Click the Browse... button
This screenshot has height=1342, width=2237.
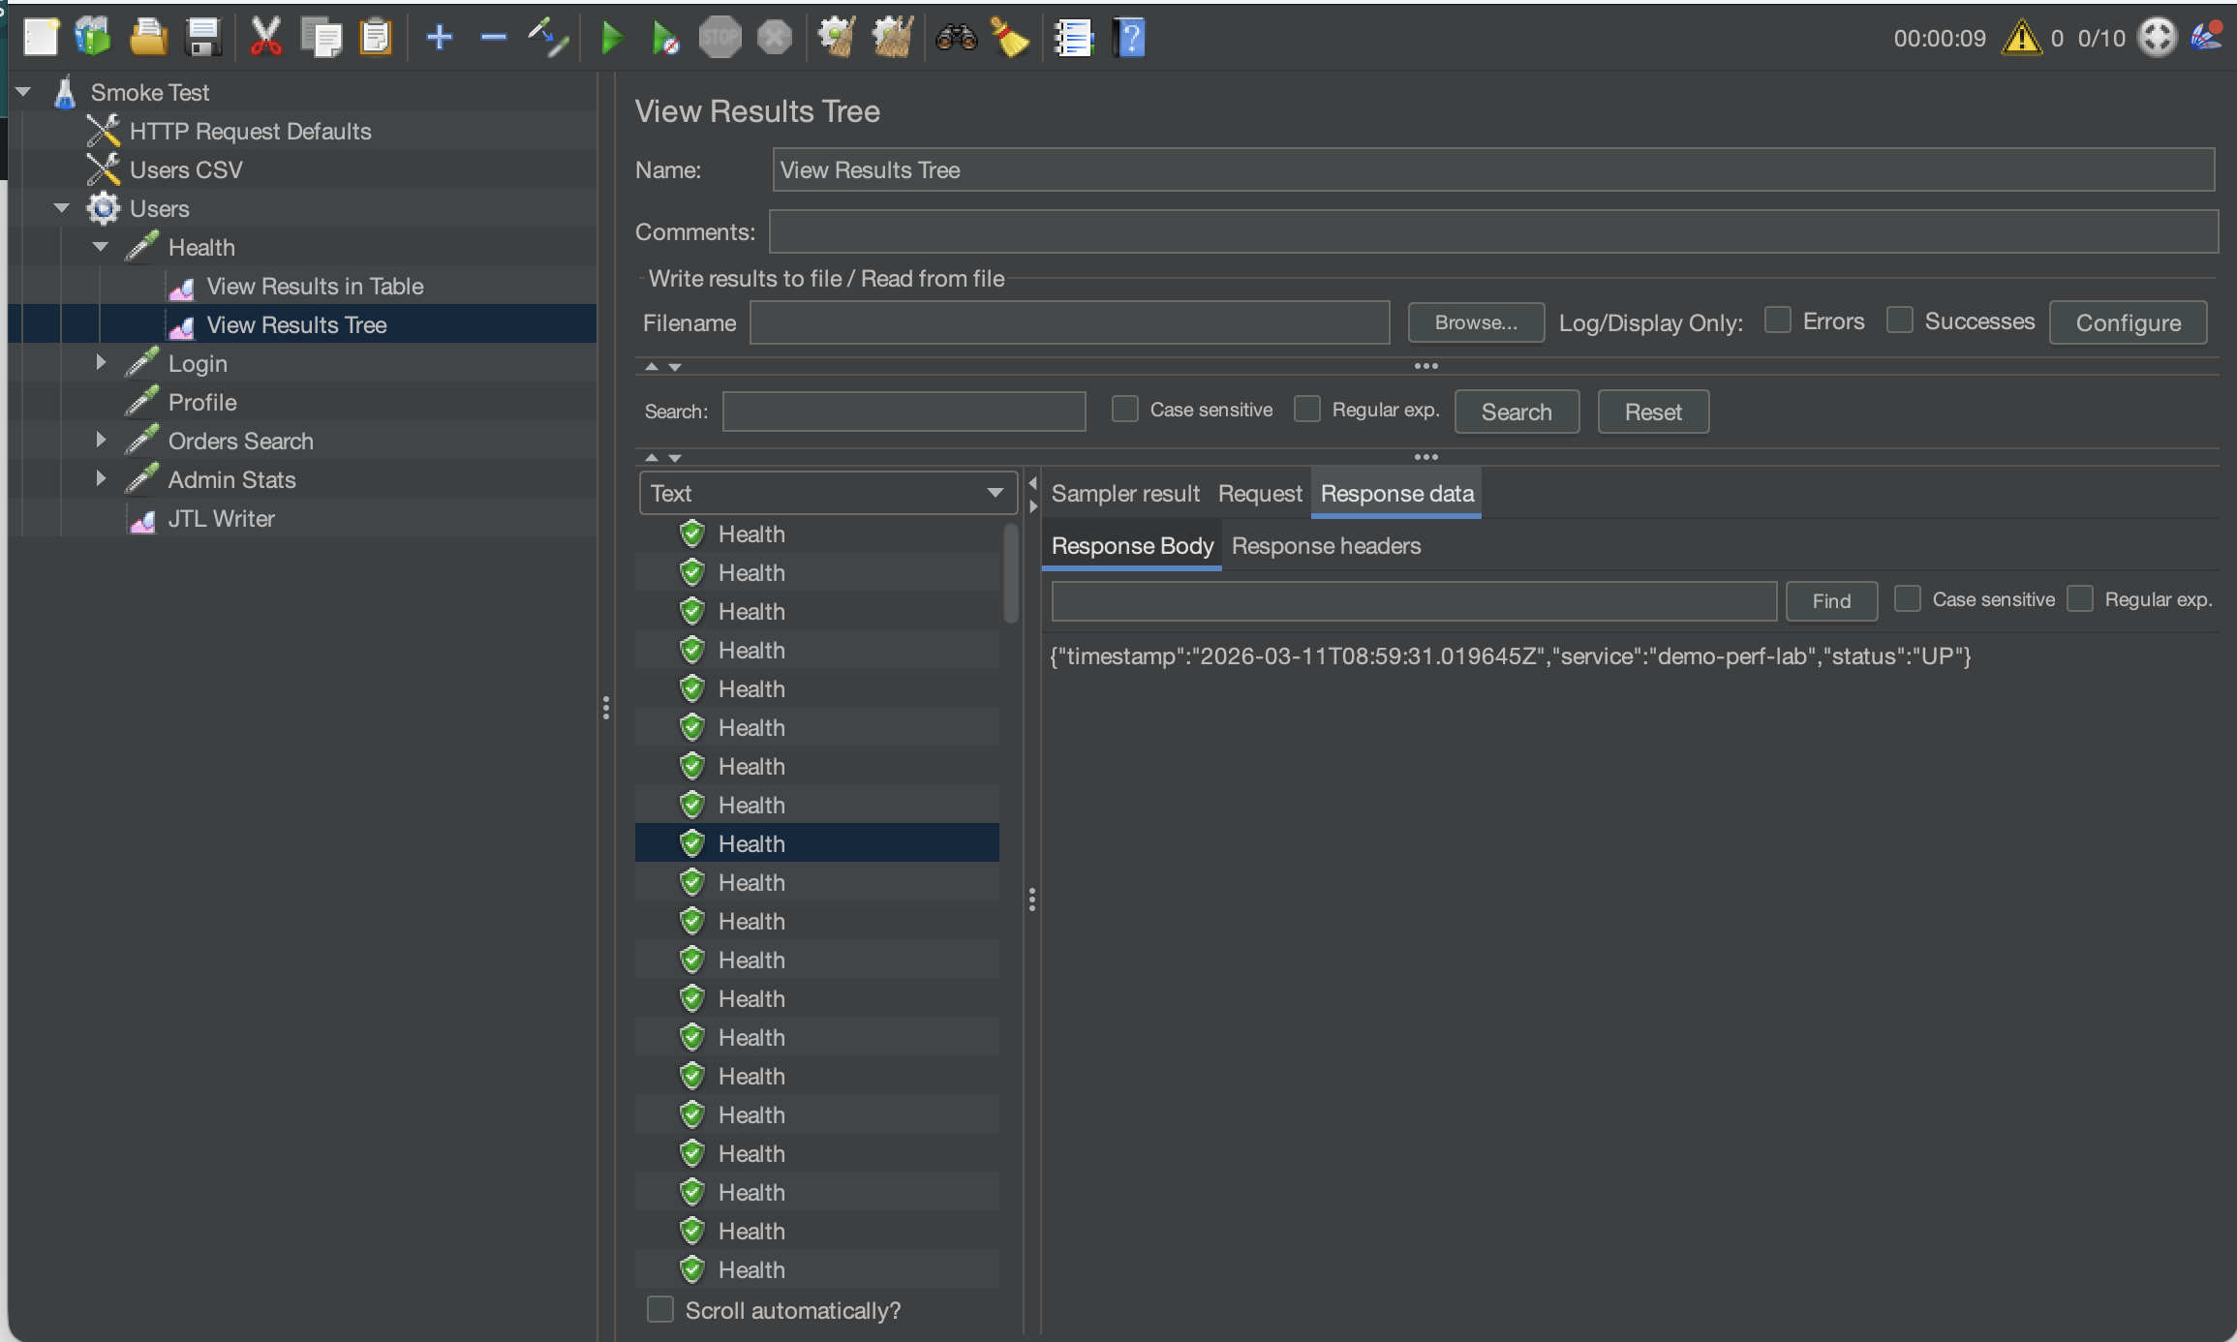pyautogui.click(x=1475, y=323)
